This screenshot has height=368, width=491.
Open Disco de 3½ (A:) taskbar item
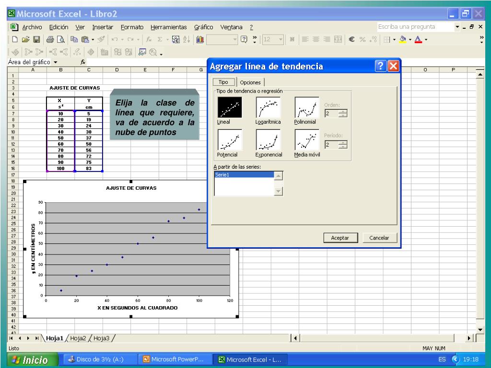[100, 359]
